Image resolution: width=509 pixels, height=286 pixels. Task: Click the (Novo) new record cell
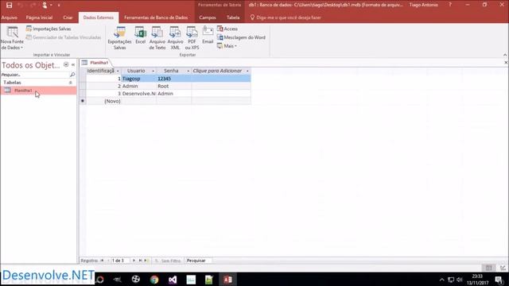pos(104,101)
